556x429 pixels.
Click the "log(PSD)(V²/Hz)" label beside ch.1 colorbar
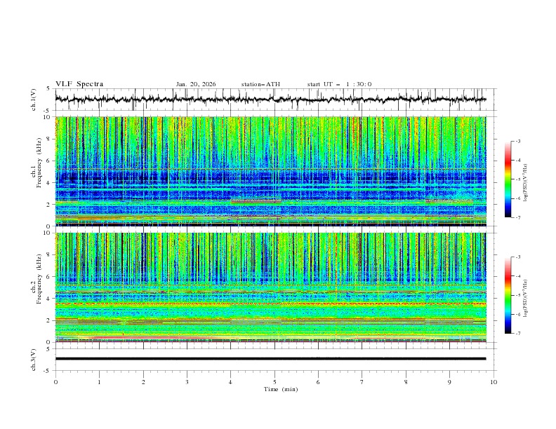coord(525,183)
